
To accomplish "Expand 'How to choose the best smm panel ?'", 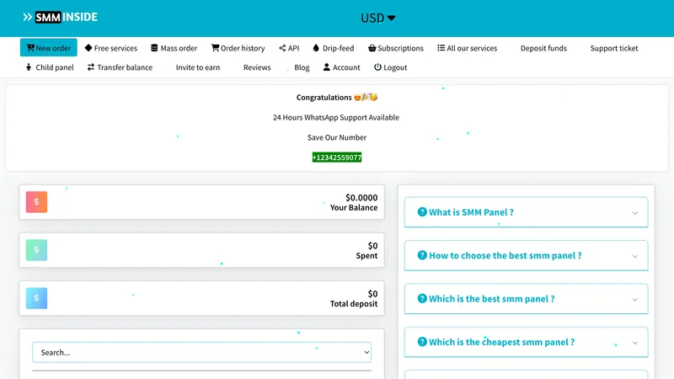I will point(526,255).
